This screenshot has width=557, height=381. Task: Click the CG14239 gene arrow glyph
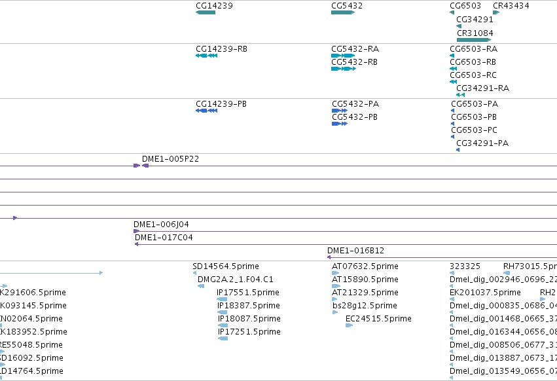pos(206,12)
